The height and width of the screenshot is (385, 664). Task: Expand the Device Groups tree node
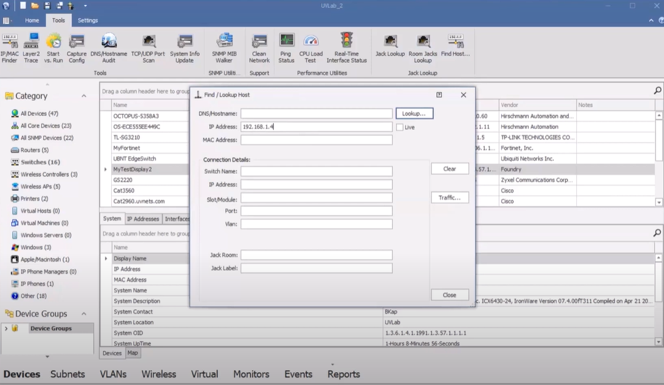(x=6, y=329)
